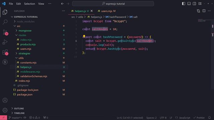Screen dimensions: 214x120
Task: Open the Edit menu
Action: pyautogui.click(x=18, y=4)
